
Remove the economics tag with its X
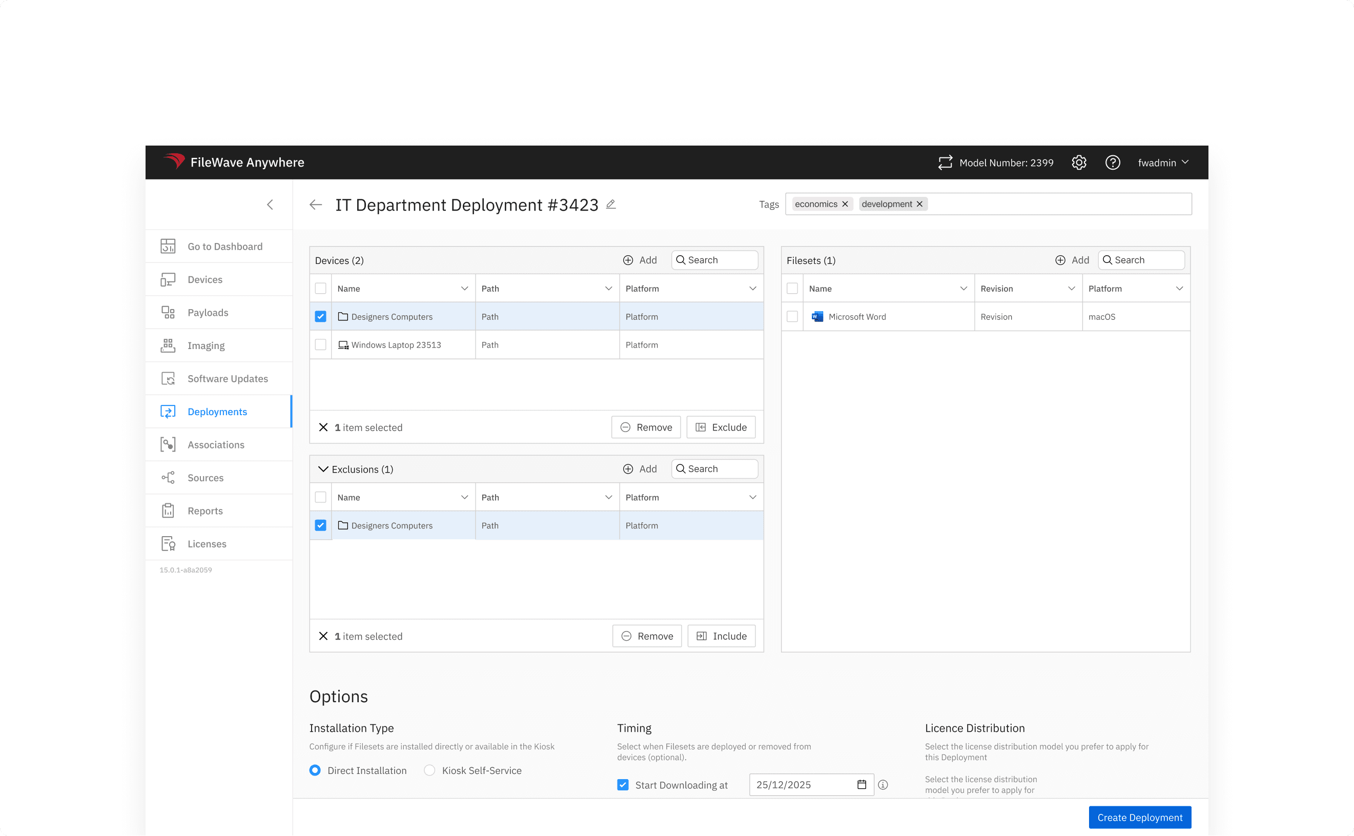click(x=845, y=204)
